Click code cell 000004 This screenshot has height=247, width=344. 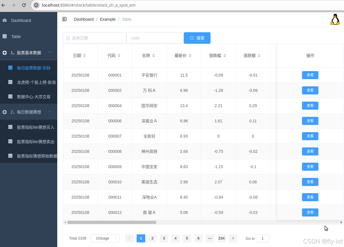point(115,106)
